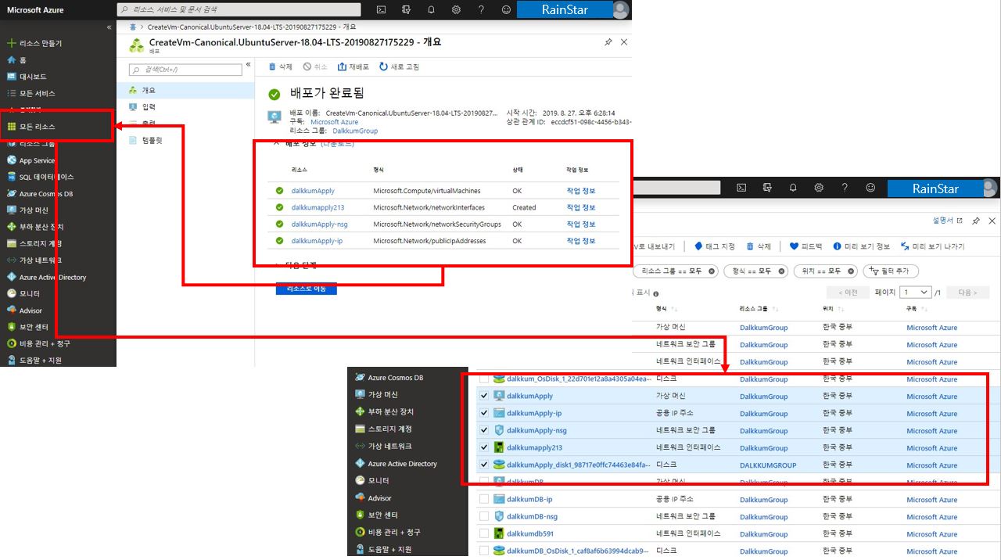
Task: Open the 페이지 number dropdown
Action: 915,292
